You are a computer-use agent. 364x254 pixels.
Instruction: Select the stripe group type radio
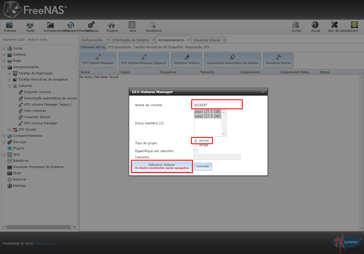[196, 145]
